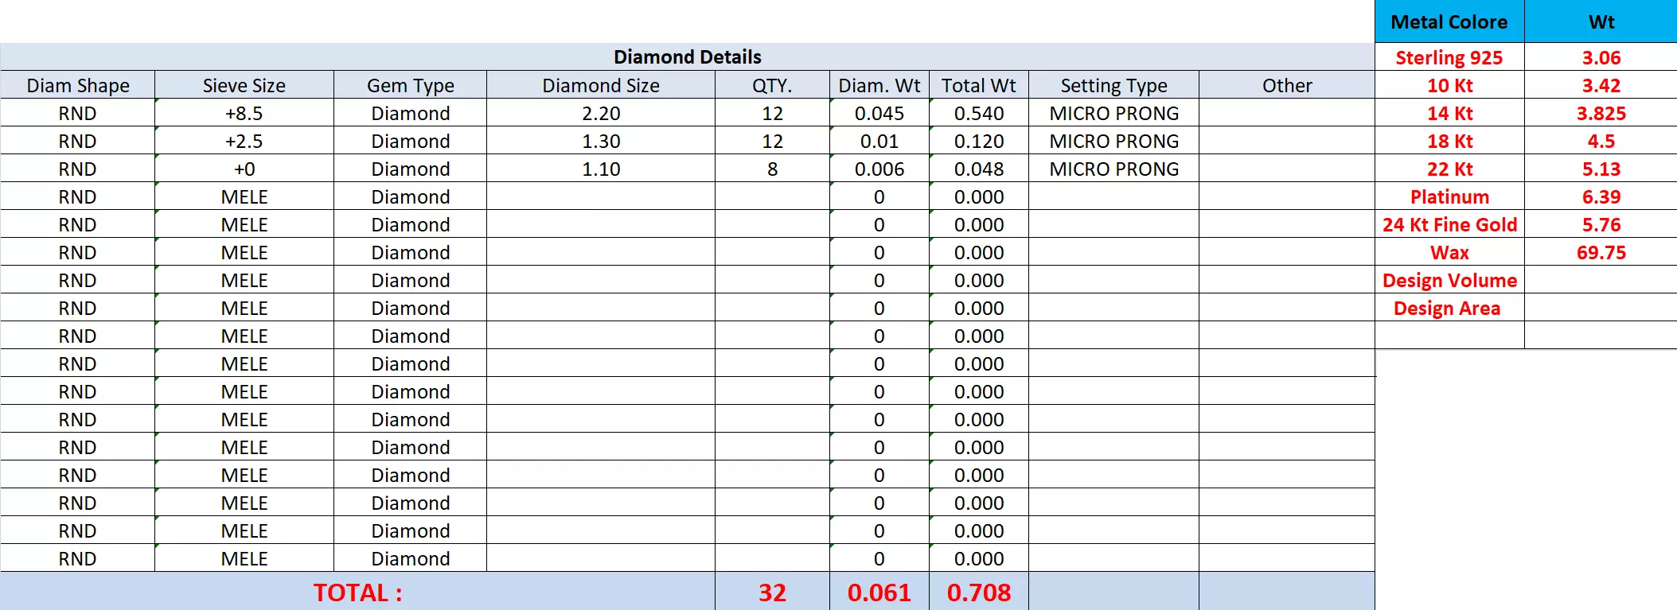Click MICRO PRONG in the +8.5 row
The height and width of the screenshot is (610, 1677).
[x=1113, y=113]
